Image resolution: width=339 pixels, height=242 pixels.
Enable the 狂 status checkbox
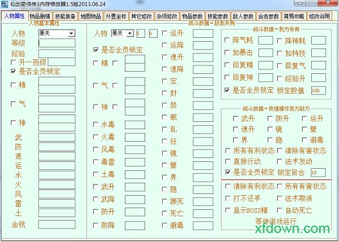165,141
